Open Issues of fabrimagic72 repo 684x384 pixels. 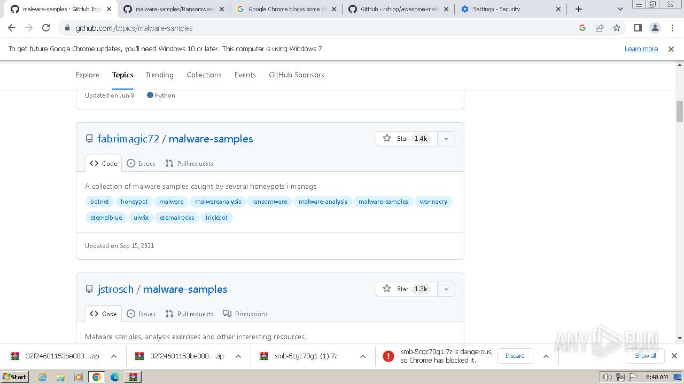(x=141, y=164)
